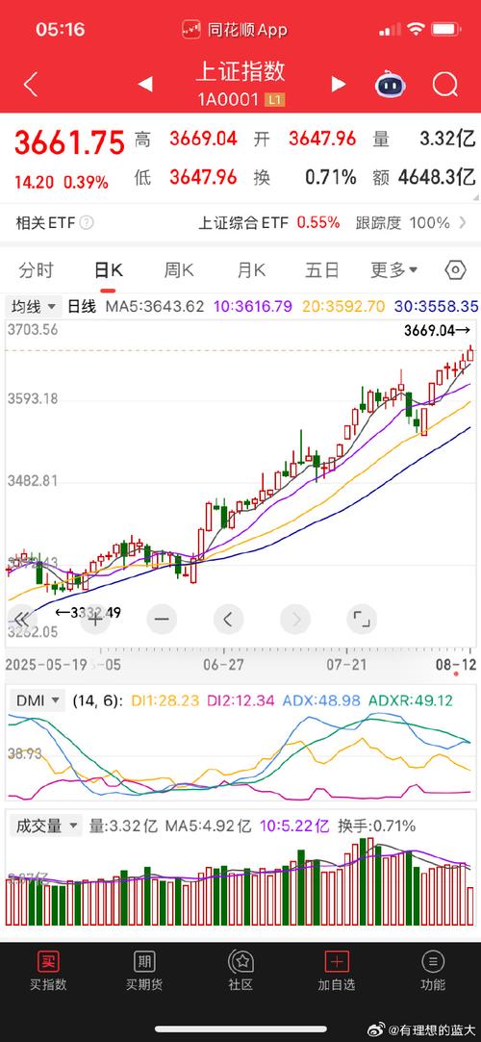Jump to earliest data with double-left arrows
481x1042 pixels.
tap(21, 620)
